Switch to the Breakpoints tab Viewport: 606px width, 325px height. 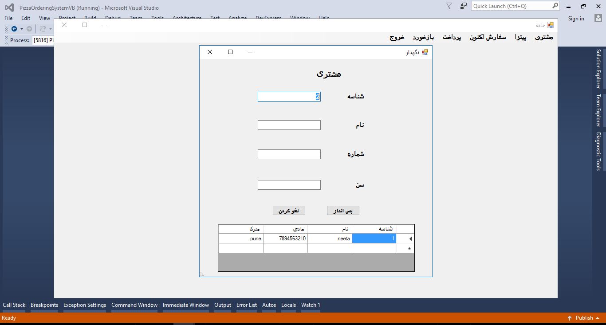(x=44, y=305)
